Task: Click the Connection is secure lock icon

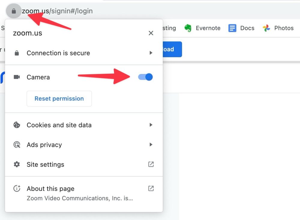Action: click(x=17, y=53)
